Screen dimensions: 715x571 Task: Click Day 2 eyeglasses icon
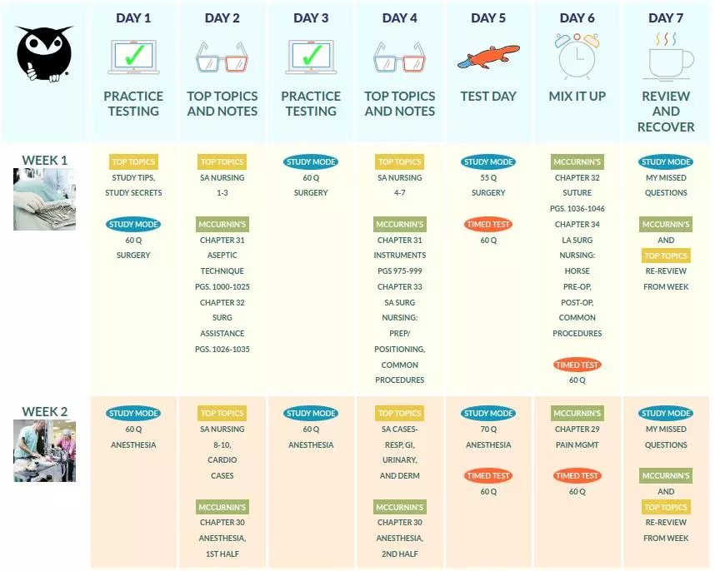pos(222,57)
